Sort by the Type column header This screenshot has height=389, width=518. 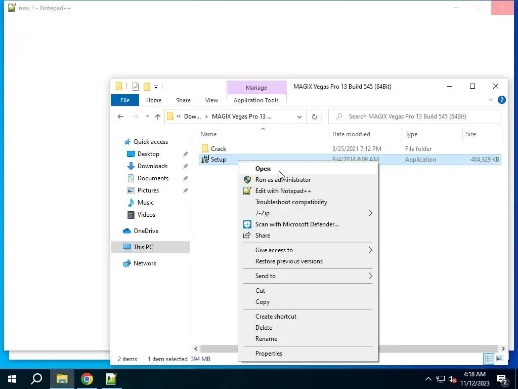(411, 134)
